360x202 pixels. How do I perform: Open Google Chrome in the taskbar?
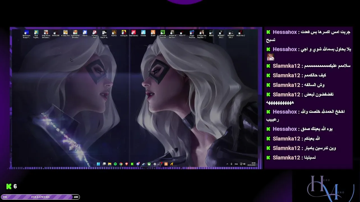(121, 164)
